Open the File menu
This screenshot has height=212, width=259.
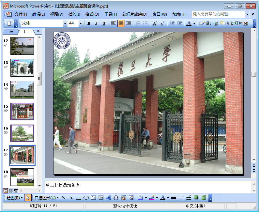(21, 14)
